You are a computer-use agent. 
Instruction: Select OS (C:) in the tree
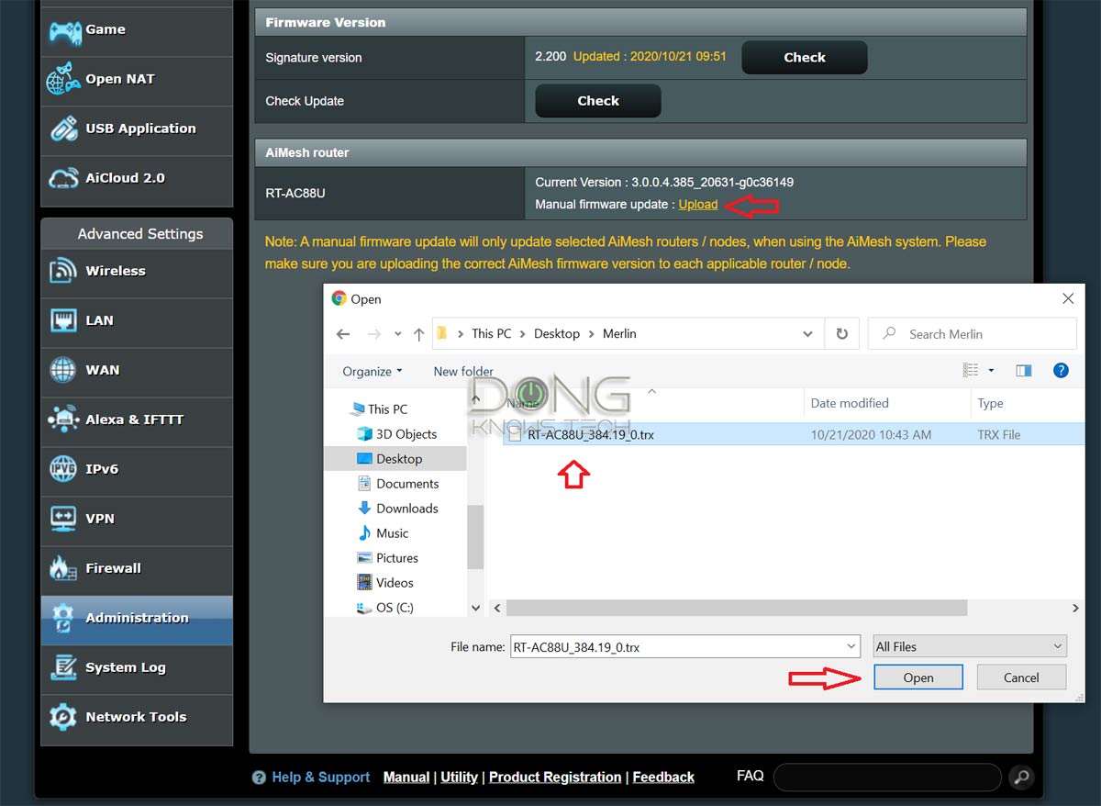(x=384, y=608)
